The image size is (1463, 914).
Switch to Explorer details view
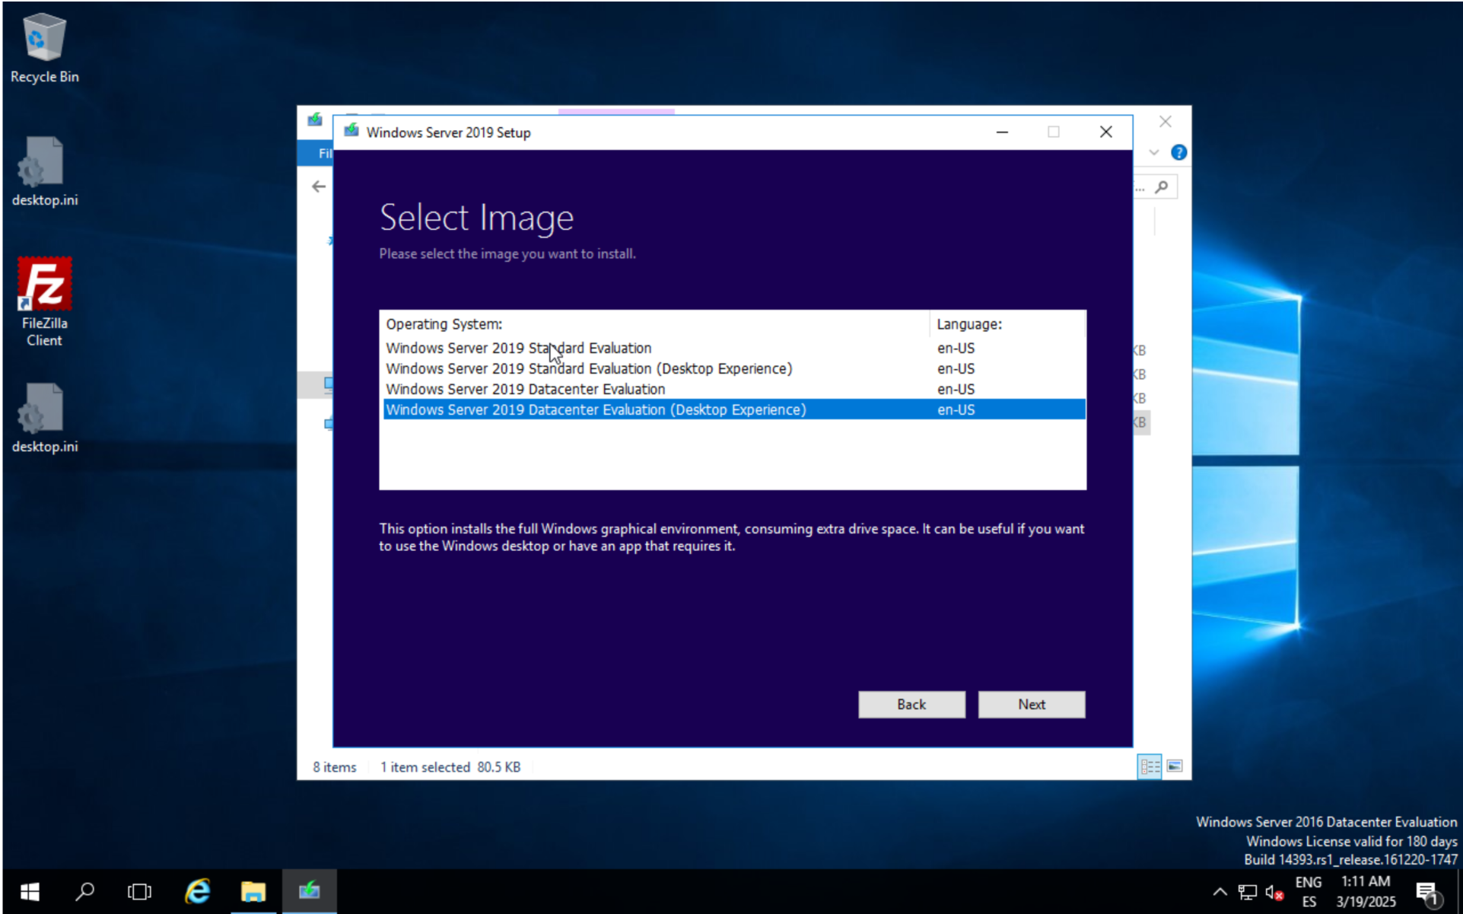tap(1149, 766)
